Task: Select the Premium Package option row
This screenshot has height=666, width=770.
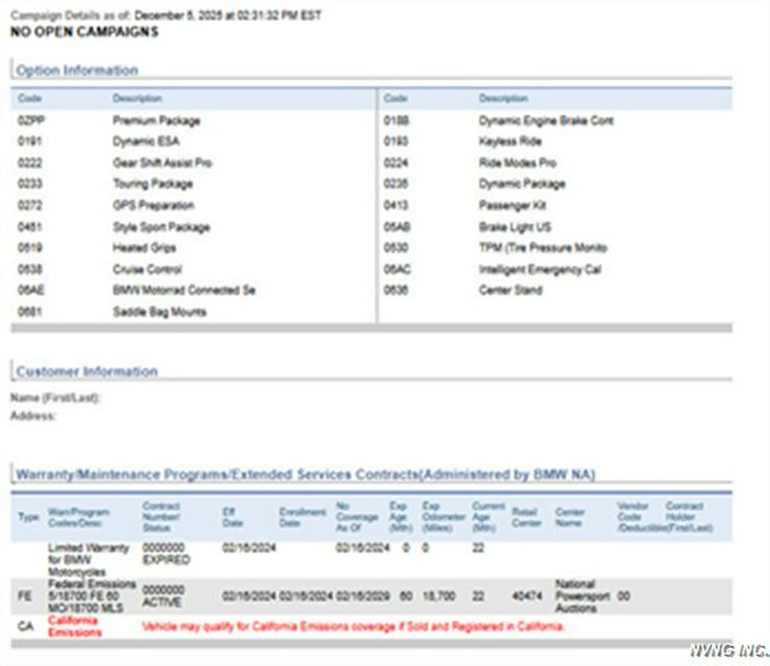Action: [x=194, y=121]
